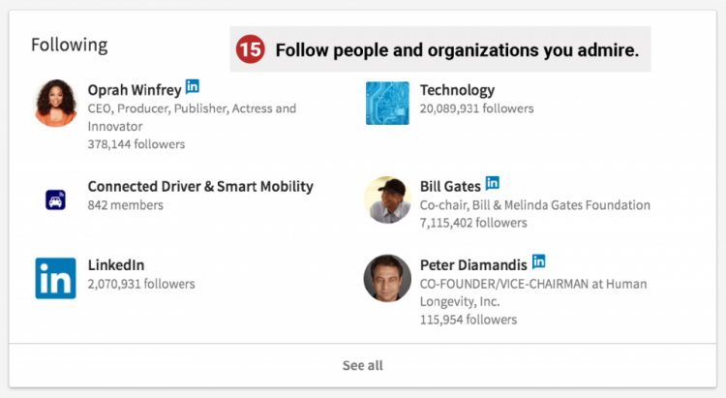Click Bill Gates' 7,115,402 followers text

473,223
